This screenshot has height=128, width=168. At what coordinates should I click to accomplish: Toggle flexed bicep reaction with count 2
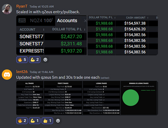coord(35,60)
